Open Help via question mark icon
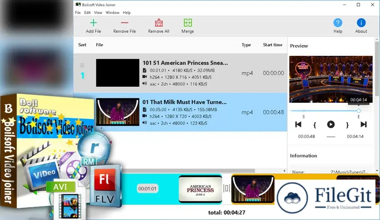 click(x=338, y=23)
